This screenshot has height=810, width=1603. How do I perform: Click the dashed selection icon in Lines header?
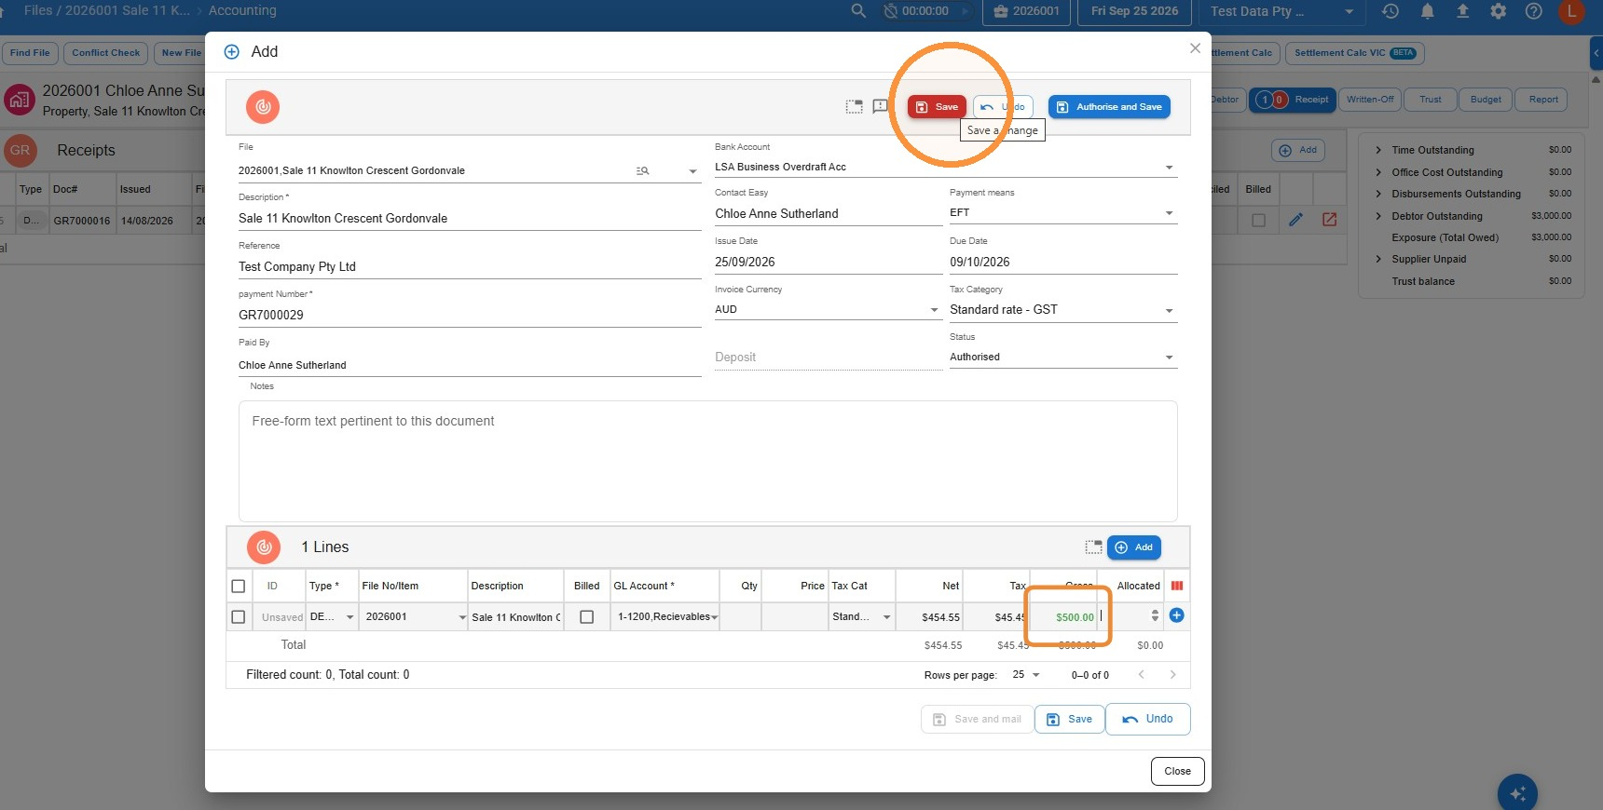click(1093, 547)
